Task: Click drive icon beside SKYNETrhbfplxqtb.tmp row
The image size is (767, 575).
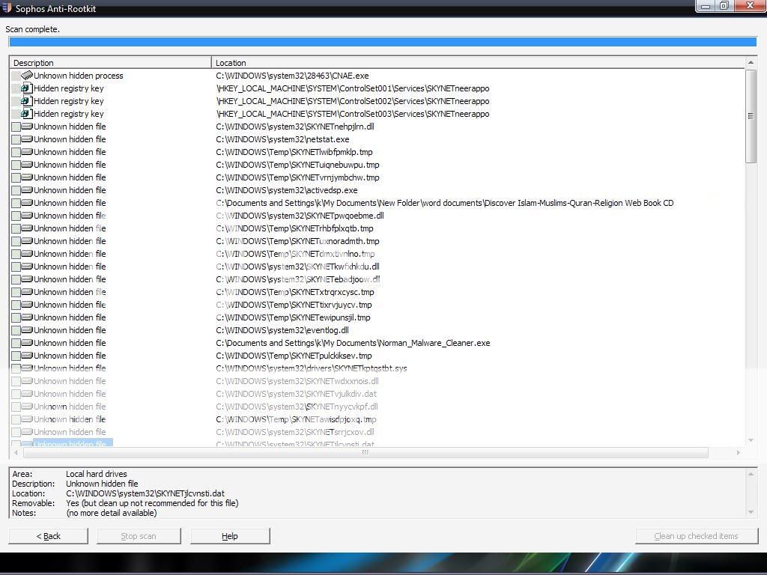Action: 27,228
